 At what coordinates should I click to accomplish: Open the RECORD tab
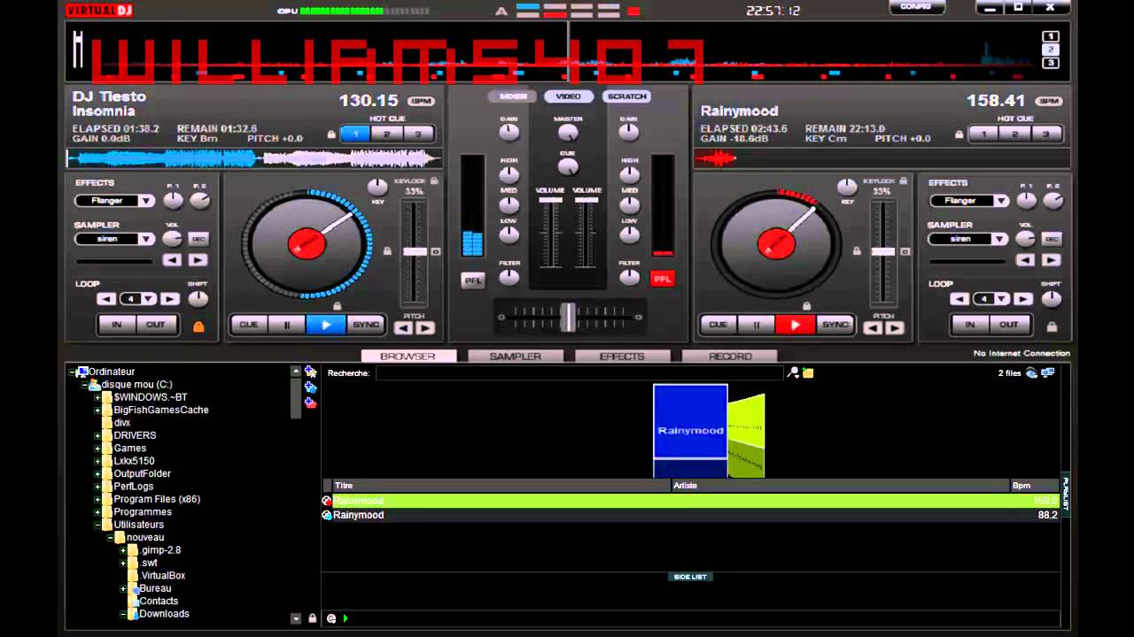pos(730,357)
